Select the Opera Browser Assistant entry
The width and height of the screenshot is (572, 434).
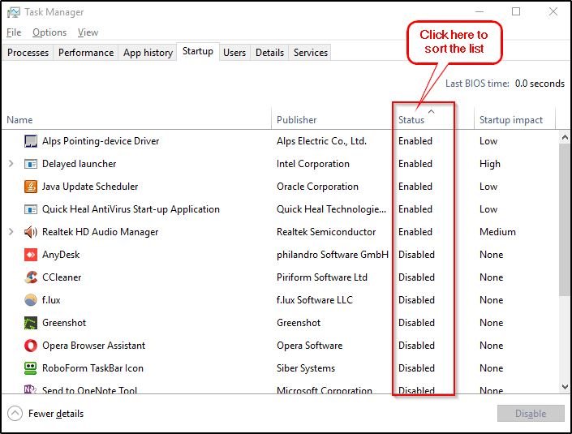click(x=94, y=346)
